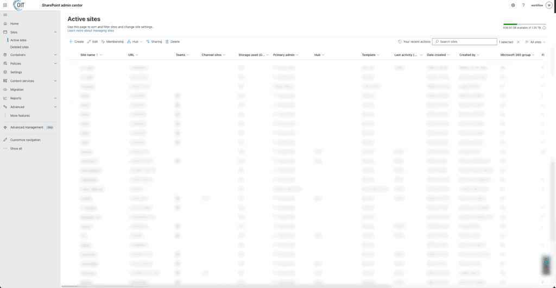Open Learn more about managing sites link
Screen dimensions: 556x288
(x=91, y=30)
